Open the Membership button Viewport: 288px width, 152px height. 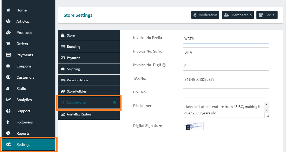tap(238, 15)
